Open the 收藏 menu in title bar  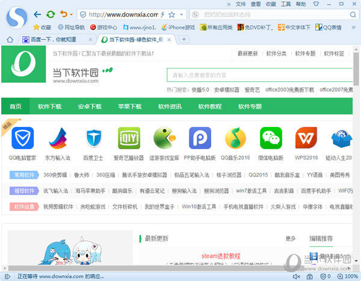click(271, 4)
